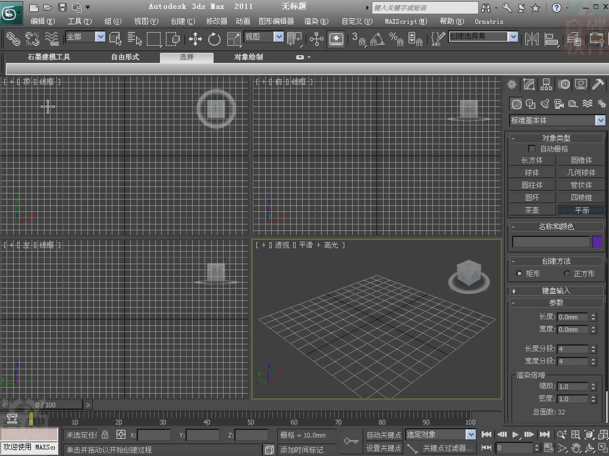The image size is (609, 456).
Task: Collapse the 名称和颜色 rollout
Action: [556, 227]
